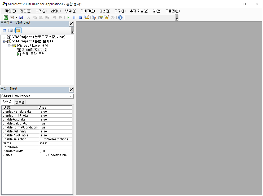Close the 프로젝트 - VBAProject panel
This screenshot has height=196, width=263.
tap(71, 24)
